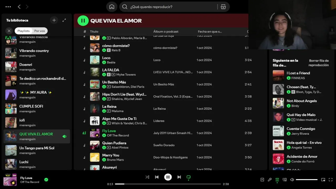Select the Por vos filter chip

tap(40, 31)
